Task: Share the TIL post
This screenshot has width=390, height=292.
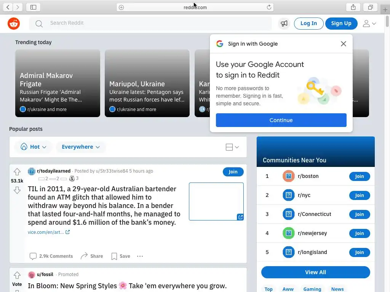Action: 92,256
